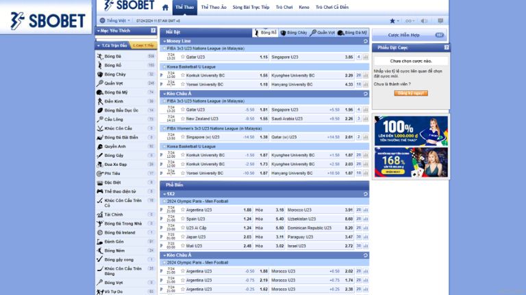
Task: Collapse the first Kèo Châu Á section under Nổi Bật
Action: click(164, 94)
